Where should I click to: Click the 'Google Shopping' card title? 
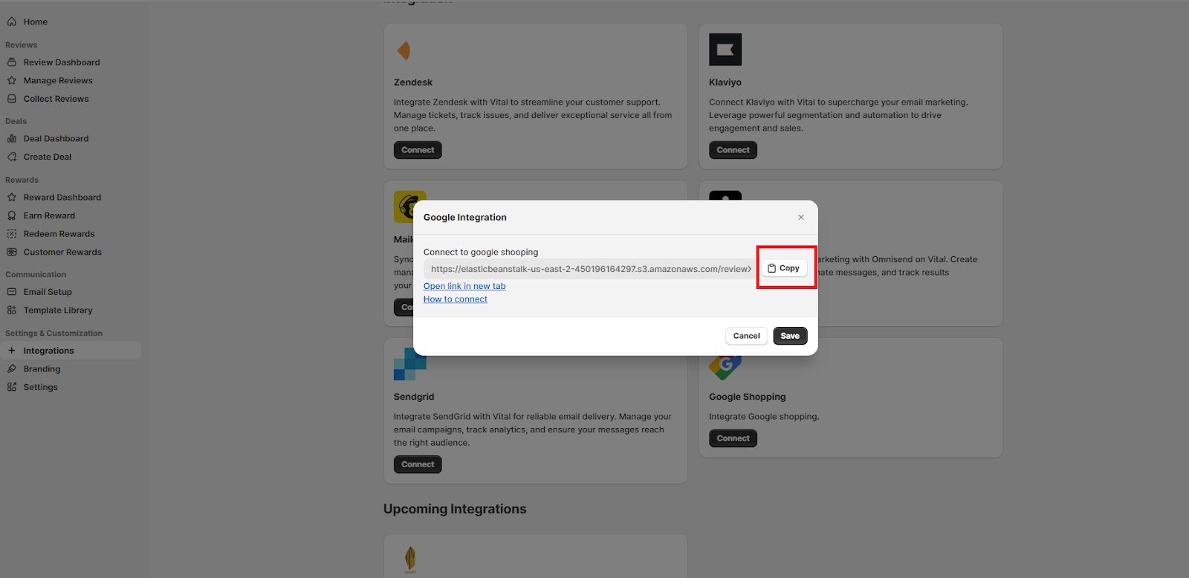747,397
